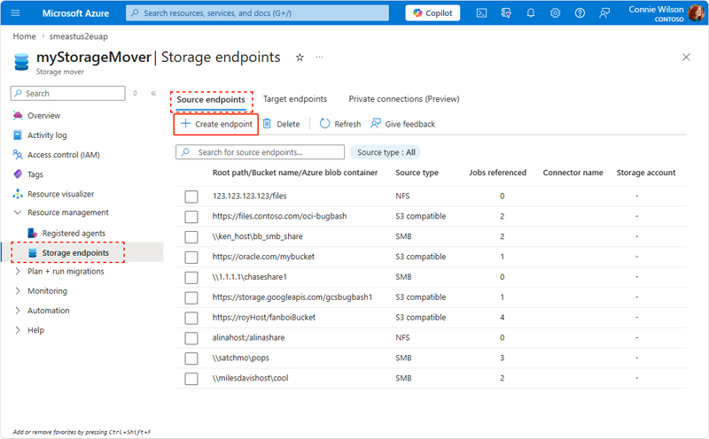Open the feedback icon in top bar
This screenshot has width=709, height=439.
pos(604,13)
